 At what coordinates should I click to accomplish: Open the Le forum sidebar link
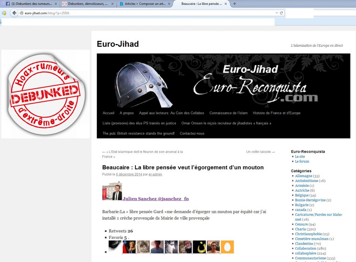tap(302, 161)
